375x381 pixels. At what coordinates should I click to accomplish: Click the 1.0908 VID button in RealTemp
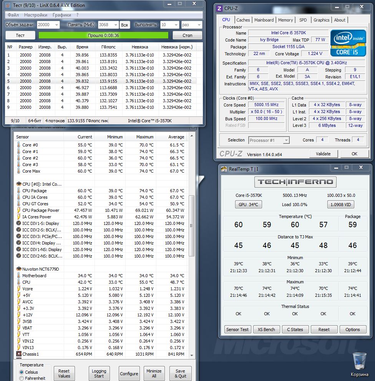[x=340, y=205]
